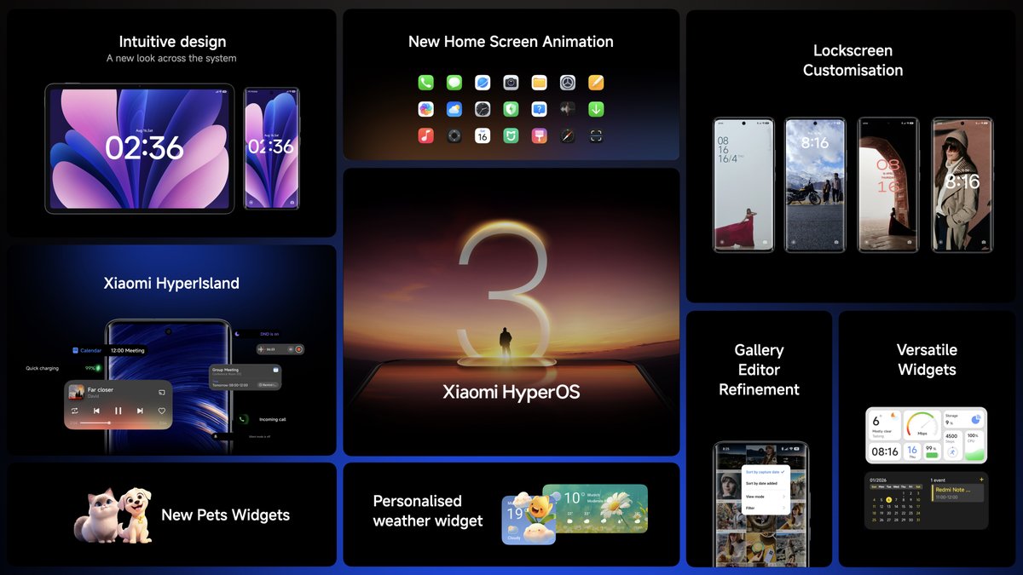This screenshot has height=575, width=1023.
Task: Open the Storage pie chart widget
Action: (x=964, y=419)
